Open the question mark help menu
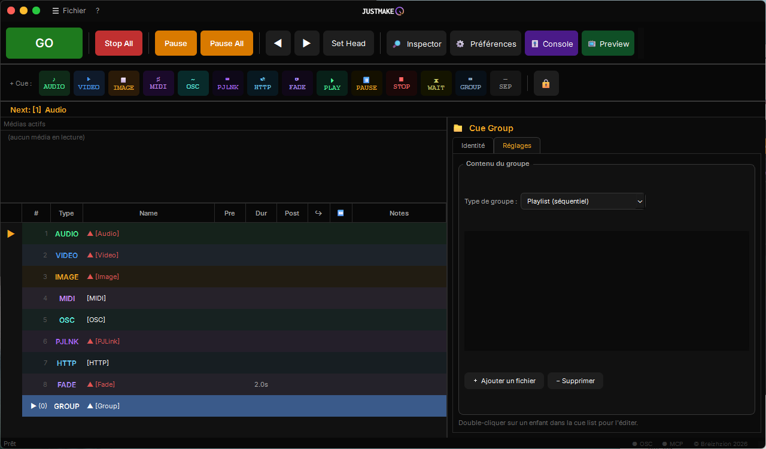The image size is (766, 449). pos(98,11)
